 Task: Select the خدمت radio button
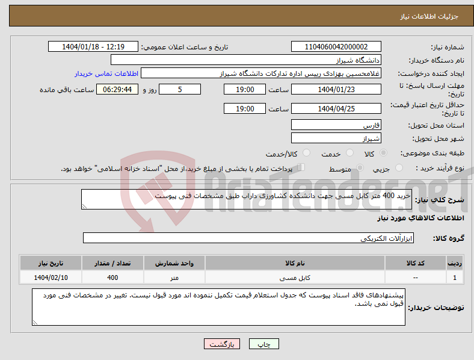[x=349, y=153]
